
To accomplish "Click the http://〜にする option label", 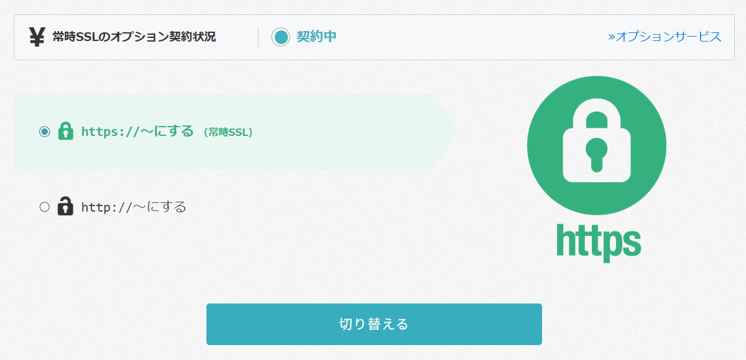I will coord(134,207).
